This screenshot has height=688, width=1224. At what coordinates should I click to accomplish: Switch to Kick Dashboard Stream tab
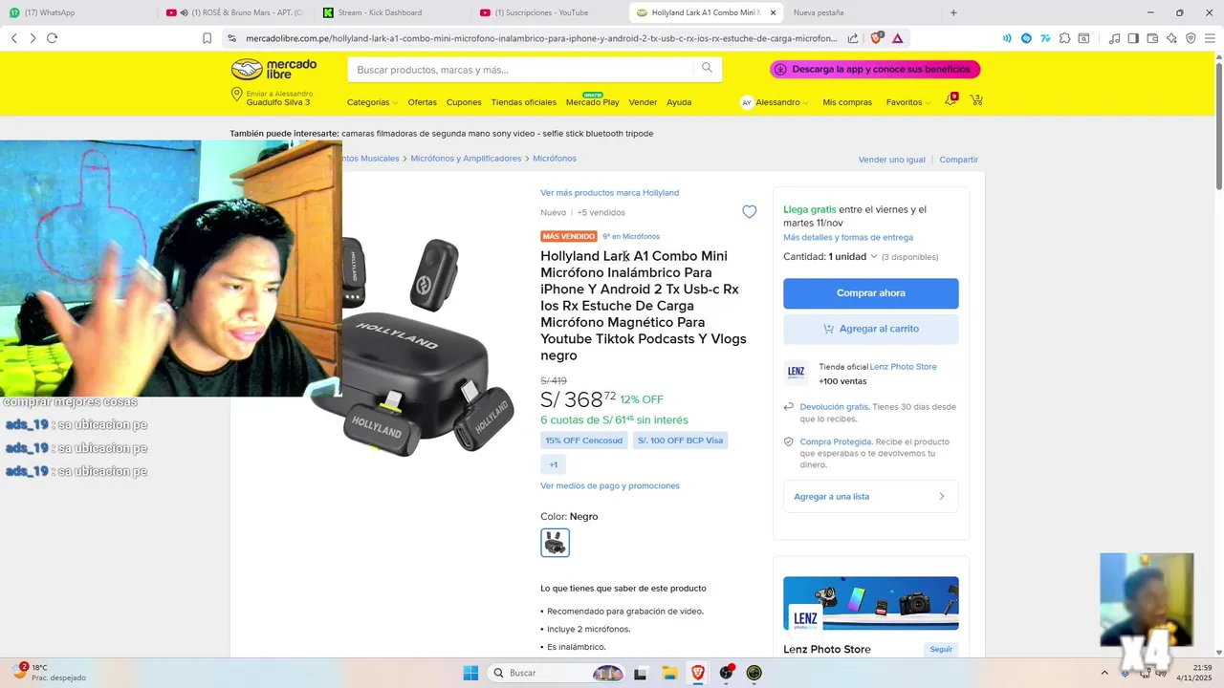coord(392,12)
